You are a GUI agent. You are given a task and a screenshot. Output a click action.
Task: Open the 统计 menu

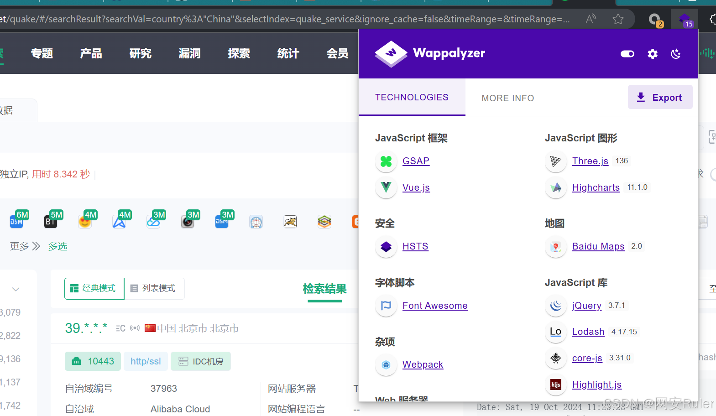pyautogui.click(x=288, y=53)
